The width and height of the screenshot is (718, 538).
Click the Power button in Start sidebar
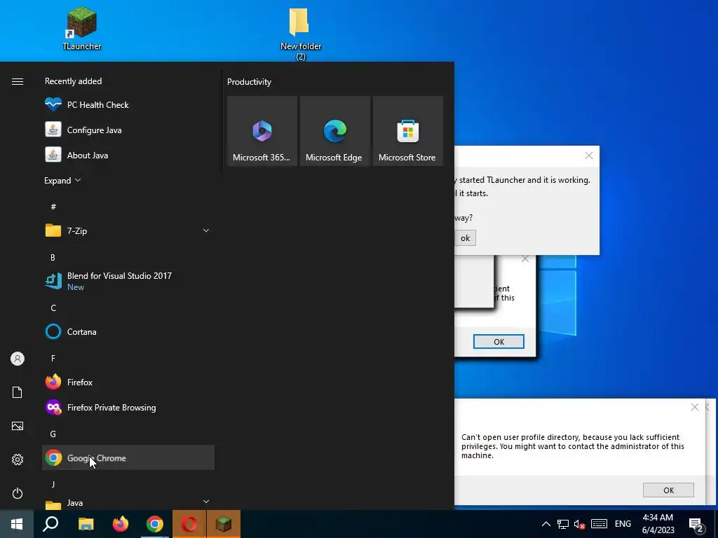[x=18, y=493]
